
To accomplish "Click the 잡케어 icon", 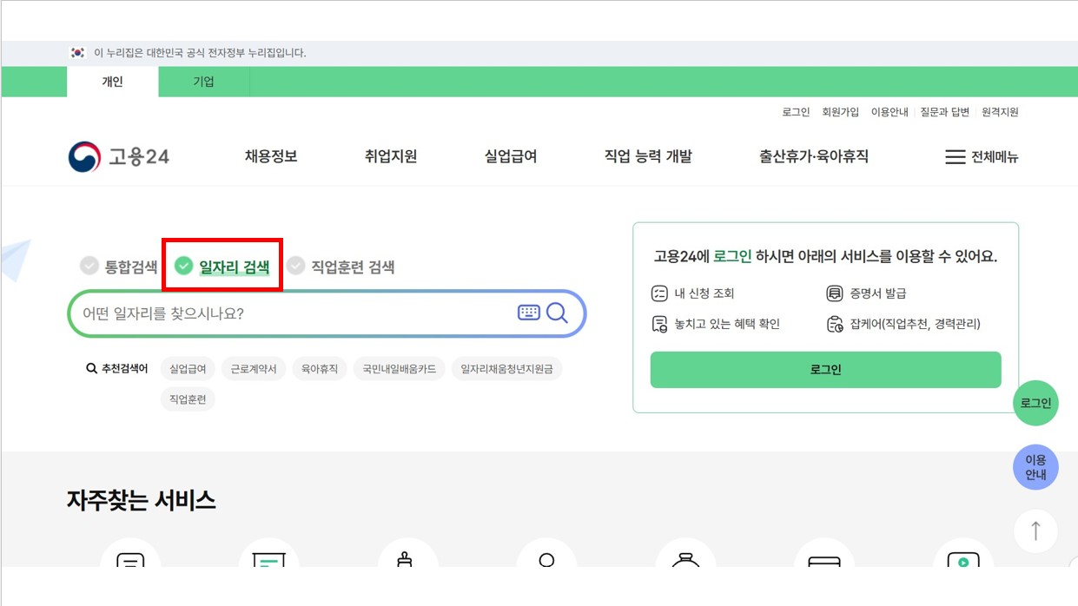I will [835, 324].
